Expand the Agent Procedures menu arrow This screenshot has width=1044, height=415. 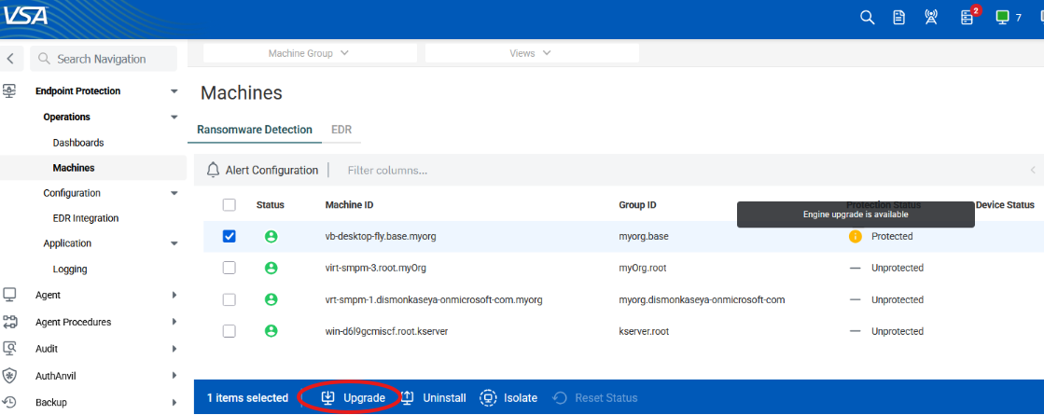[174, 322]
